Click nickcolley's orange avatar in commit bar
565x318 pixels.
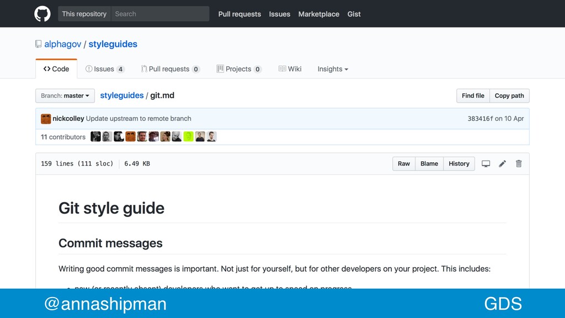(46, 119)
